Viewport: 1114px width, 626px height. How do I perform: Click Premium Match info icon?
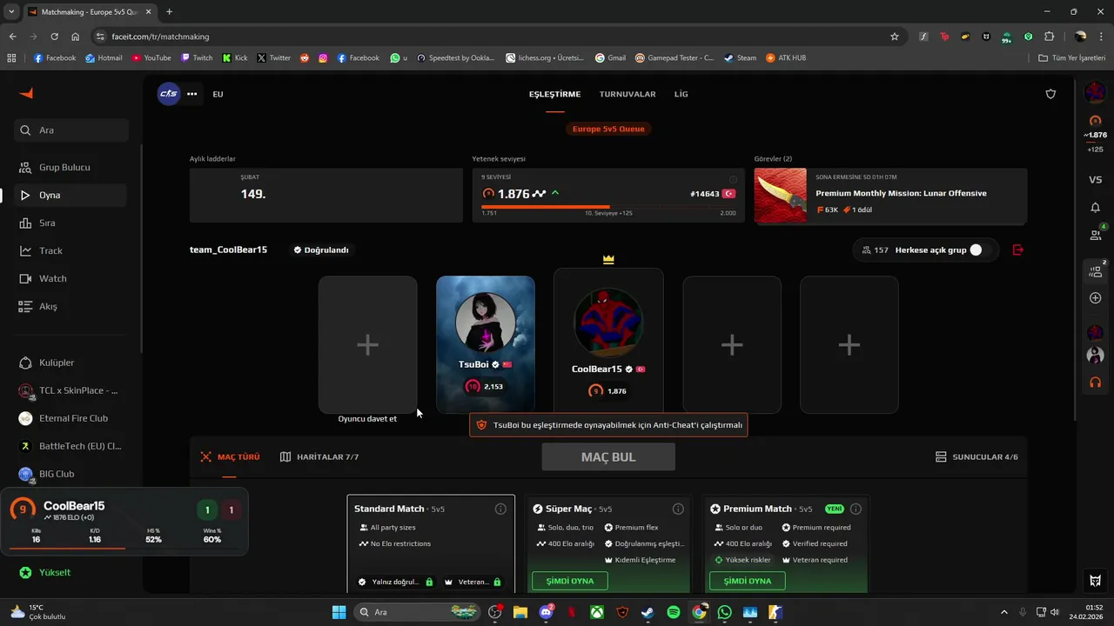(856, 509)
